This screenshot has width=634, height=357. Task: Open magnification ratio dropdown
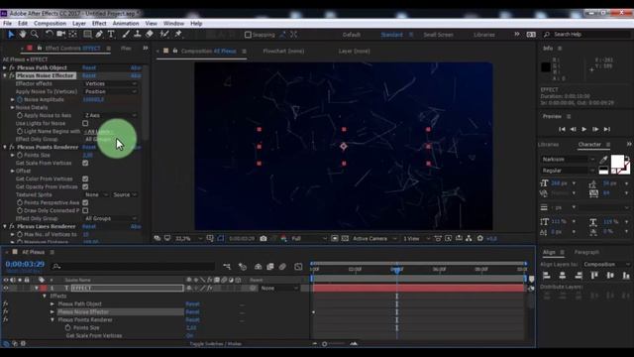[x=188, y=238]
